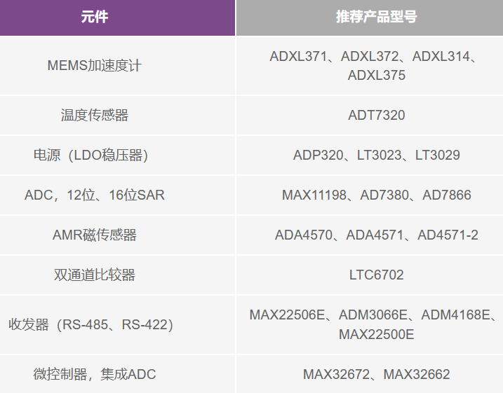Select the 微控制器，集成ADC cell

tap(117, 374)
